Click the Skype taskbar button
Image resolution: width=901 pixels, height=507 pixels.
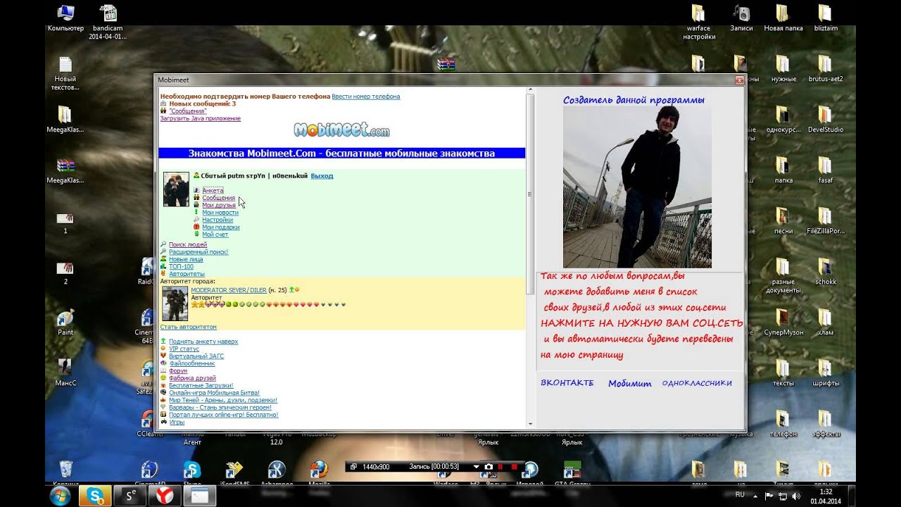click(94, 496)
